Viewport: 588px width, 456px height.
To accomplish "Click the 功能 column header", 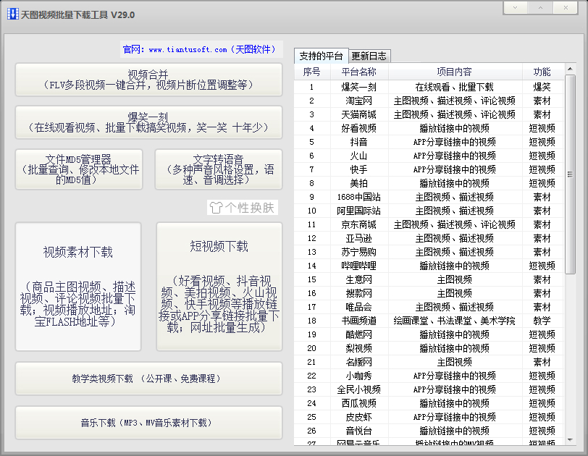I will click(542, 72).
